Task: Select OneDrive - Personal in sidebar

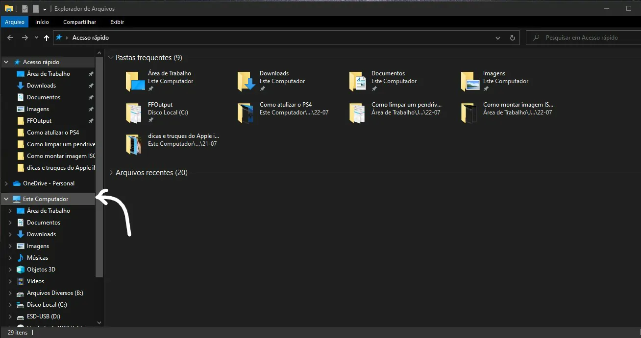Action: click(49, 183)
